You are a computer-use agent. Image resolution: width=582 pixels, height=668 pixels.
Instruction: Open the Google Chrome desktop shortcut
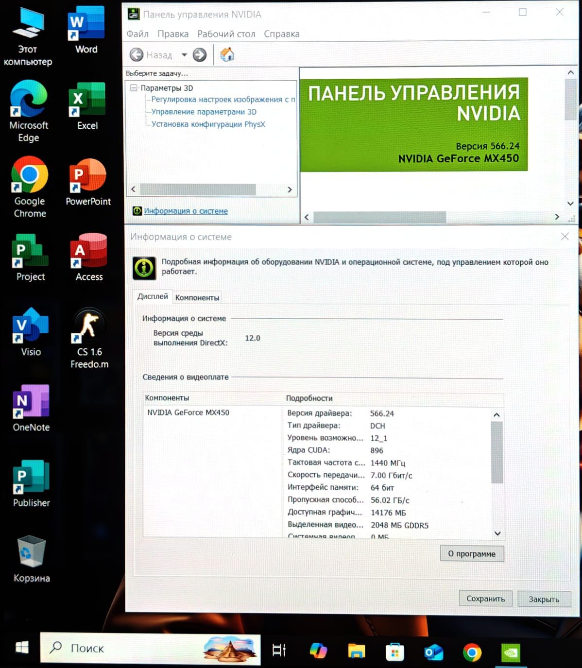click(x=30, y=187)
